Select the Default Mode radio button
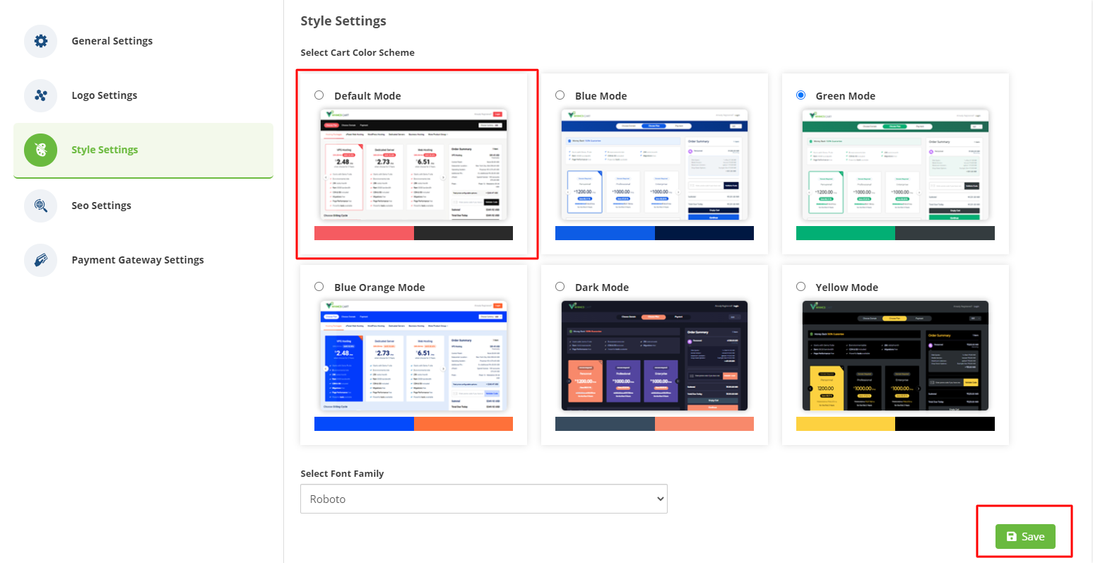1093x563 pixels. click(319, 95)
